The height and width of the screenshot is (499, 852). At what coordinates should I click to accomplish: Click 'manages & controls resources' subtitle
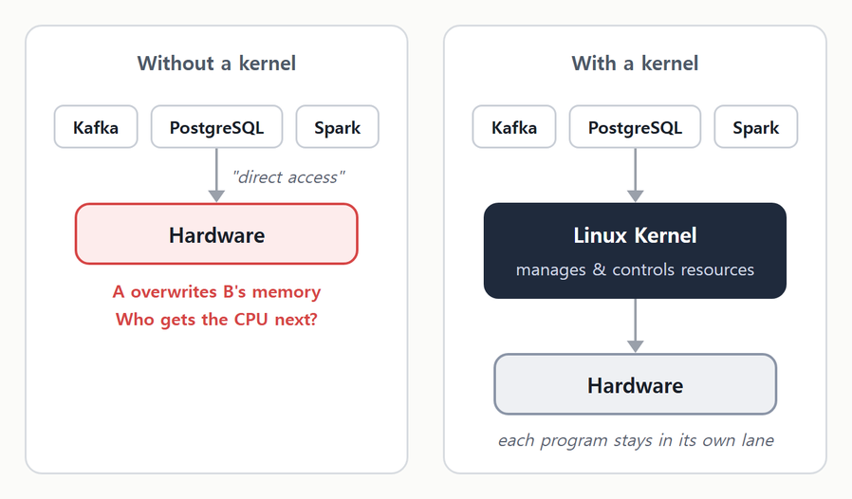[635, 269]
